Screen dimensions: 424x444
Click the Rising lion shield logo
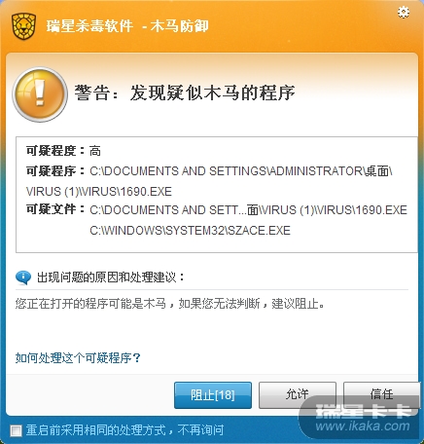pyautogui.click(x=23, y=25)
